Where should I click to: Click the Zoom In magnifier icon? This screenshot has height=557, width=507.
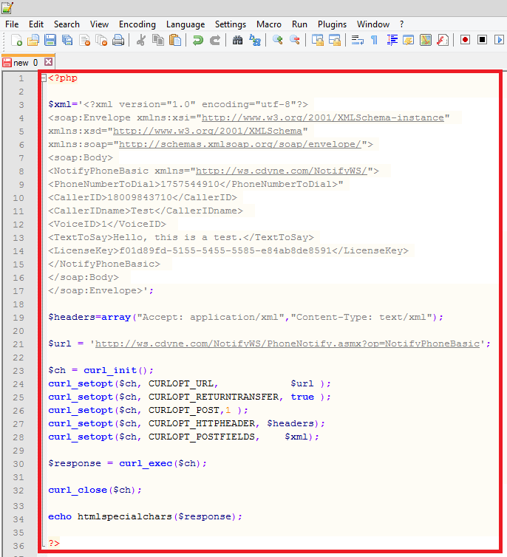278,40
